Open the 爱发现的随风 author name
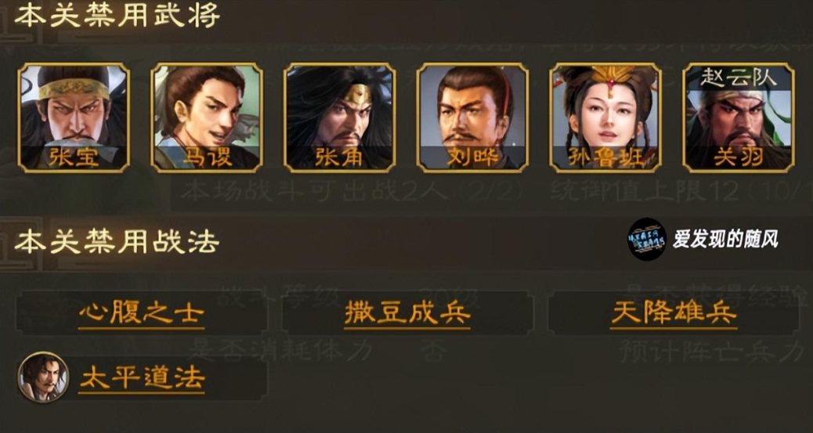The height and width of the screenshot is (433, 813). click(725, 240)
